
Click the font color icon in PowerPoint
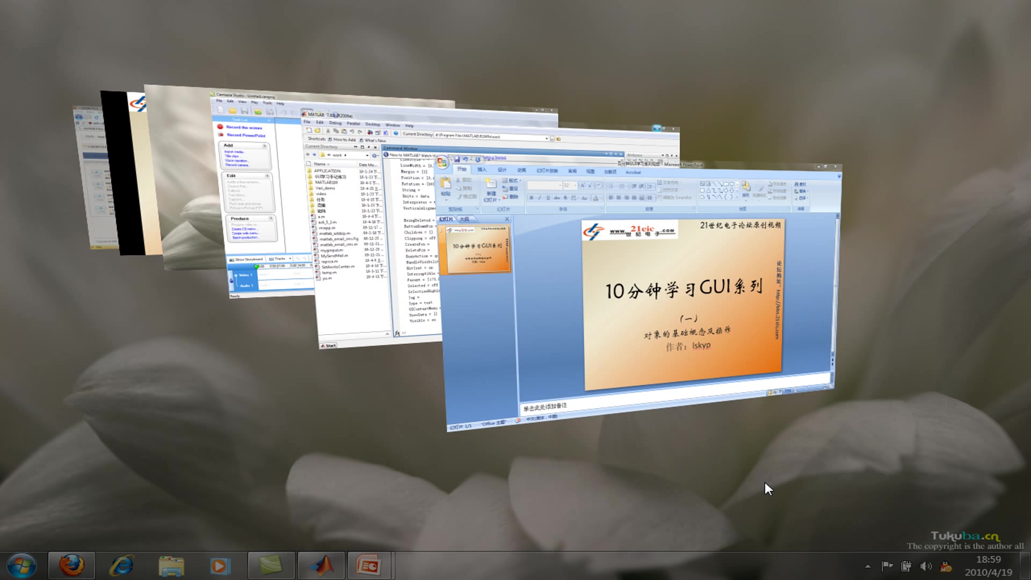pyautogui.click(x=596, y=198)
